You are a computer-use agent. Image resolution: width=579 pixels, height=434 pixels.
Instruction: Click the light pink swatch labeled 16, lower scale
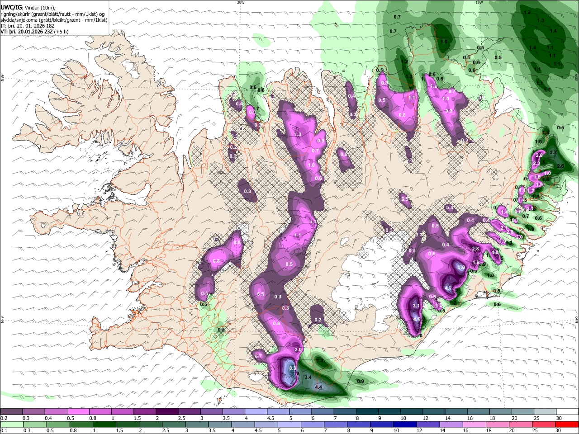pyautogui.click(x=475, y=424)
